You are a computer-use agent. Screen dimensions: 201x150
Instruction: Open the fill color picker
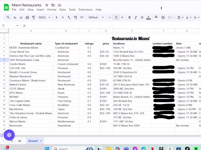[156, 17]
